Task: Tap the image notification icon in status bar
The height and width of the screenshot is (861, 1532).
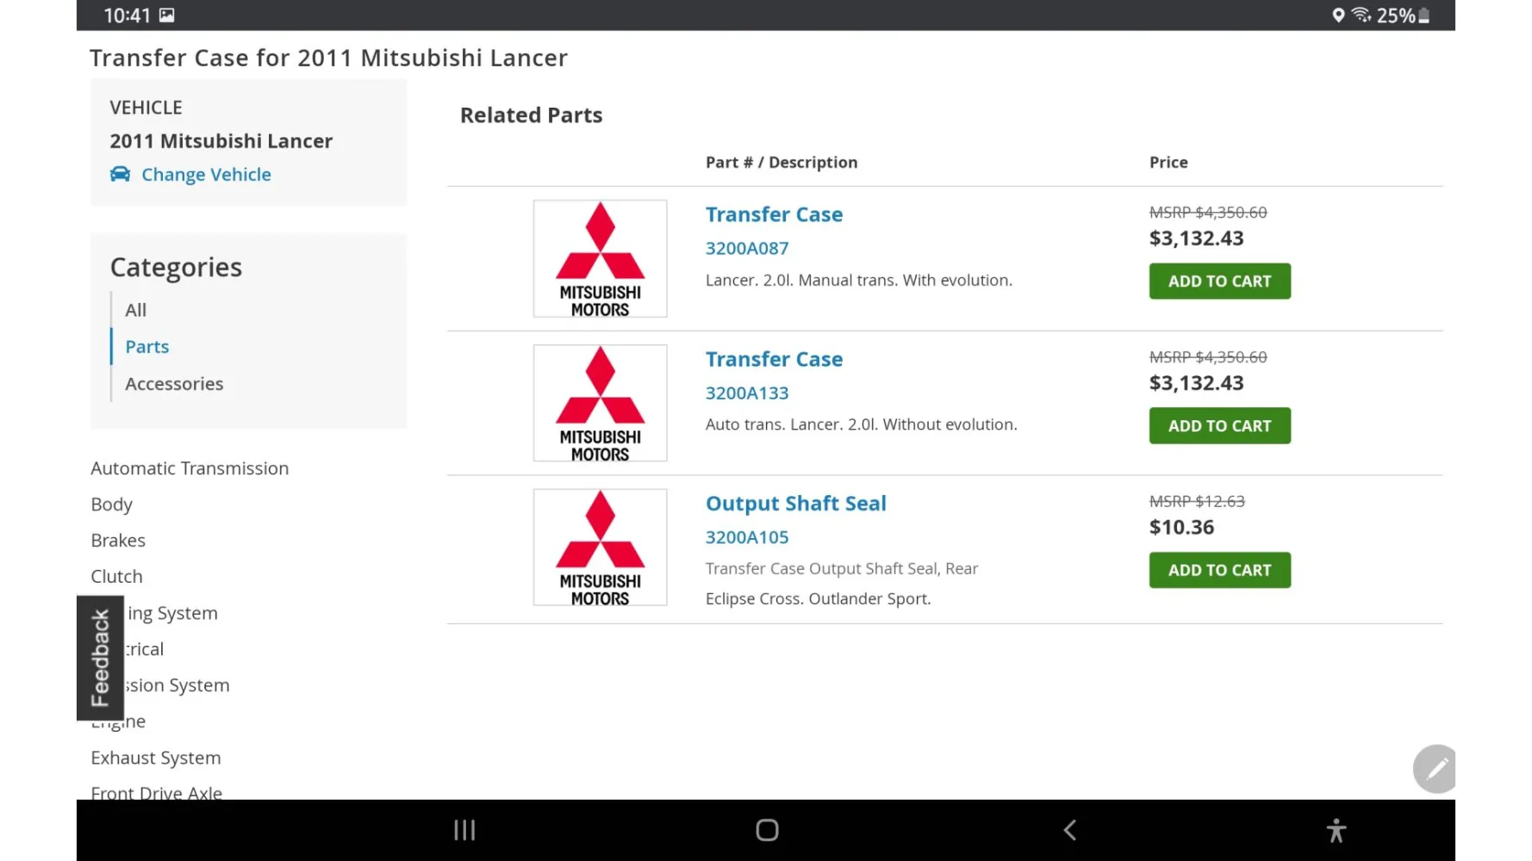Action: (x=167, y=15)
